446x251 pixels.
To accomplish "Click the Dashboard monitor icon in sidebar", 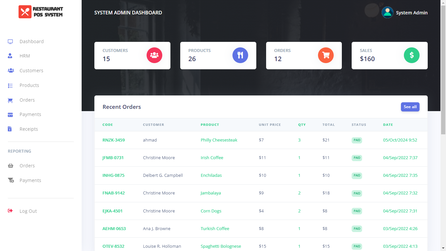I will pyautogui.click(x=10, y=42).
